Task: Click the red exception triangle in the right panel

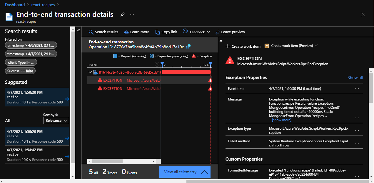Action: pos(230,60)
